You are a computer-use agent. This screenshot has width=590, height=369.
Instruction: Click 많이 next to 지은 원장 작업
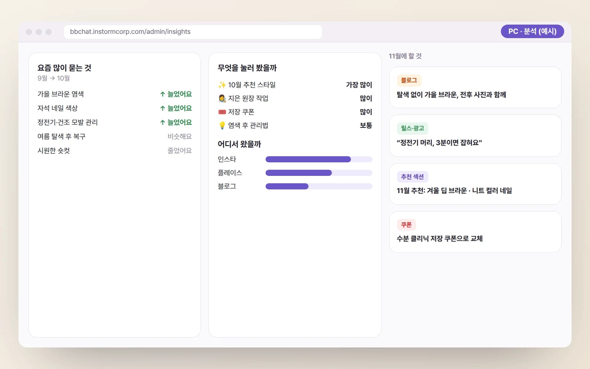pos(366,98)
